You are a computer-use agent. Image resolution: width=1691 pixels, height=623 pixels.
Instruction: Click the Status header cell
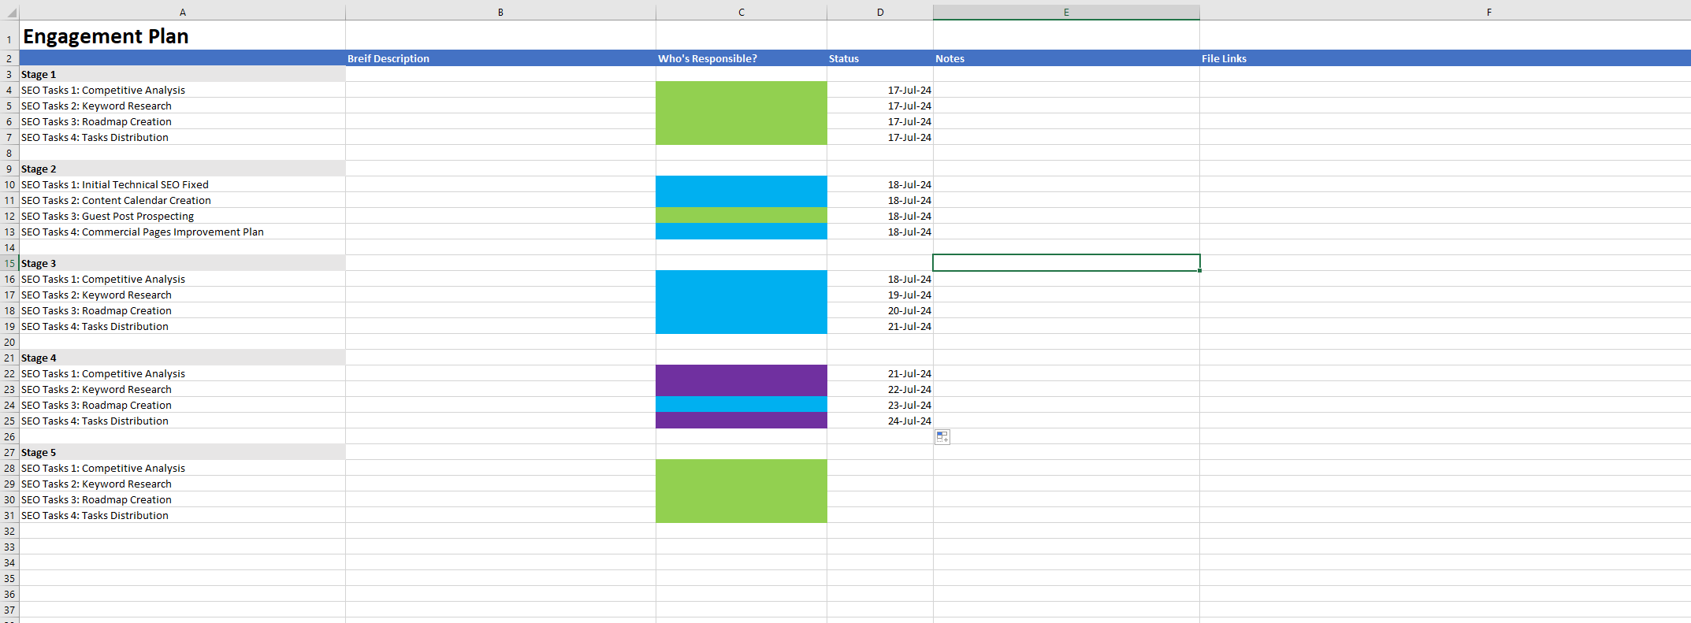tap(880, 58)
